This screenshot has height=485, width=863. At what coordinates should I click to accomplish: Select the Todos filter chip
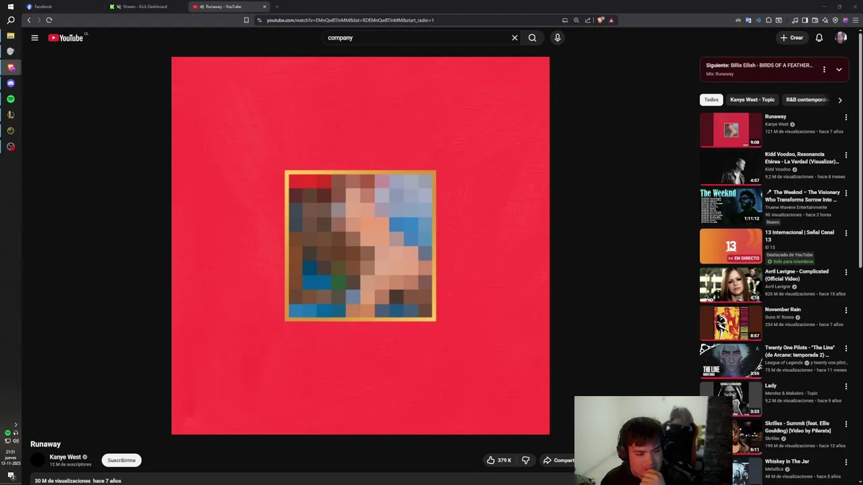click(711, 100)
